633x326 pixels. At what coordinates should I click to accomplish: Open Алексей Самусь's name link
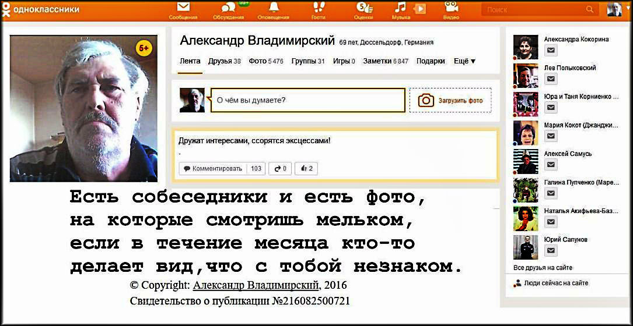coord(567,154)
